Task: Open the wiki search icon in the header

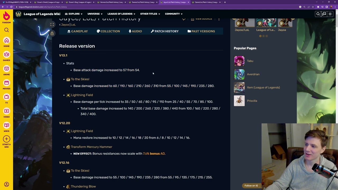Action: tap(318, 14)
